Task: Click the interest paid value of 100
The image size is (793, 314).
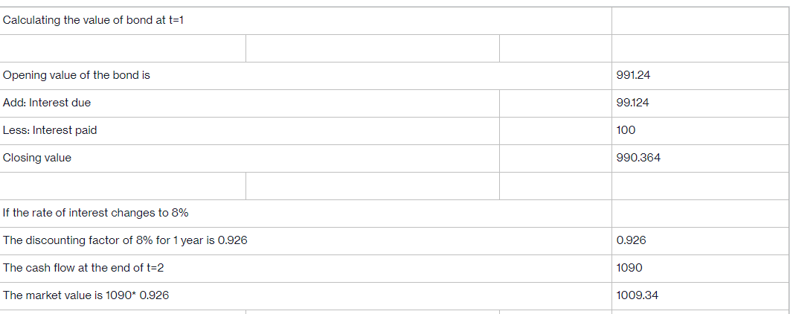Action: (626, 130)
